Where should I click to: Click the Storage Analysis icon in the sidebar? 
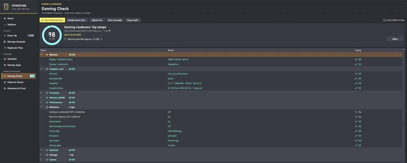pos(5,42)
